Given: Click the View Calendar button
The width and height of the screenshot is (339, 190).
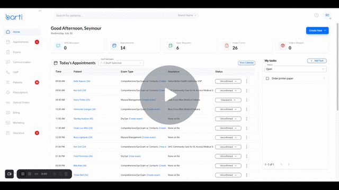Looking at the screenshot, I should (x=246, y=63).
